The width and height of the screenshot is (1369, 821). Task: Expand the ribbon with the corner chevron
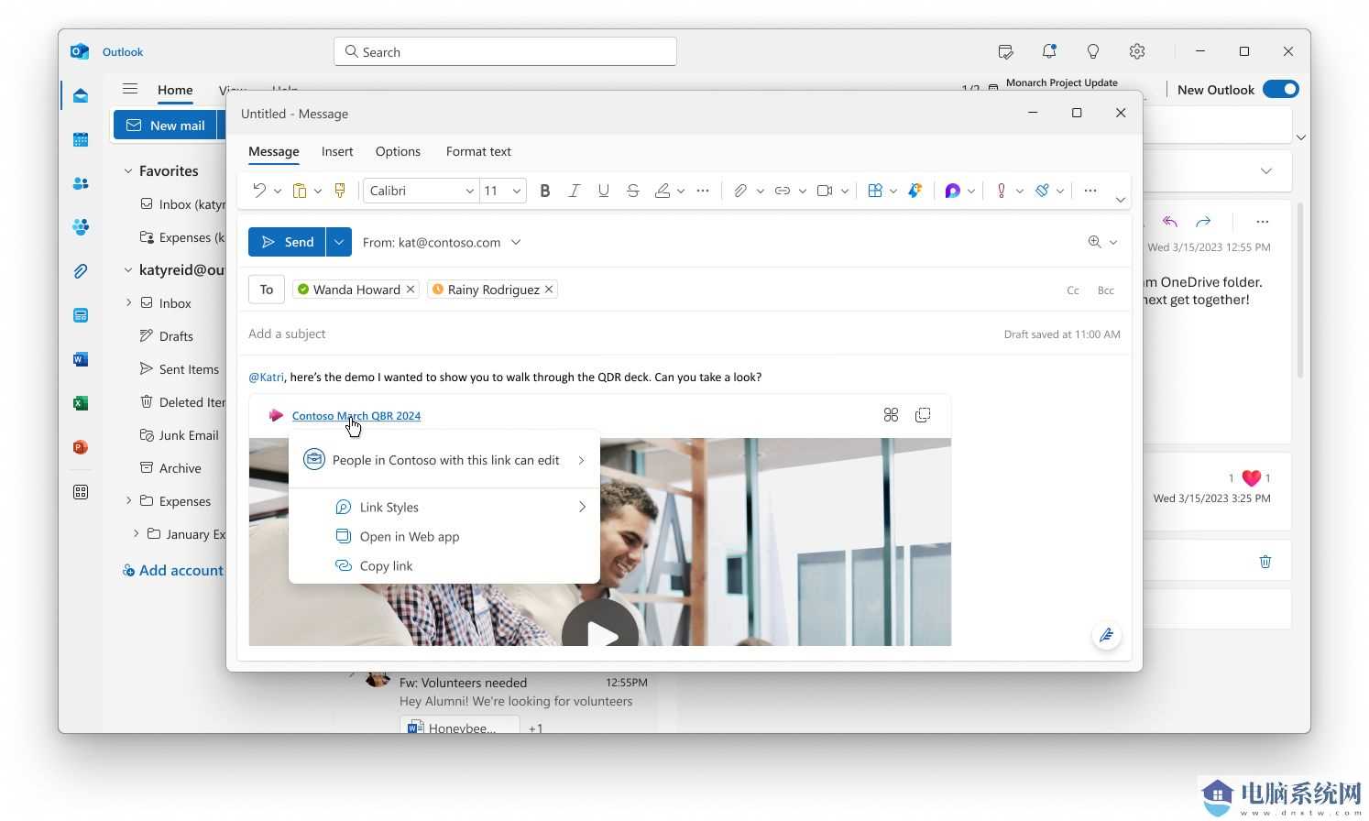pos(1120,200)
